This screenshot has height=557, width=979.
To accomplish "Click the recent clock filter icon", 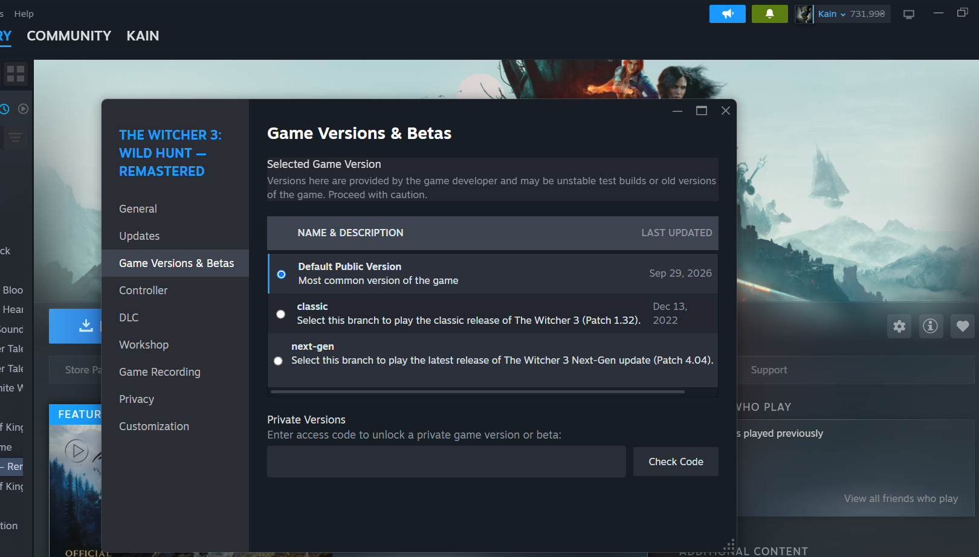I will [4, 109].
